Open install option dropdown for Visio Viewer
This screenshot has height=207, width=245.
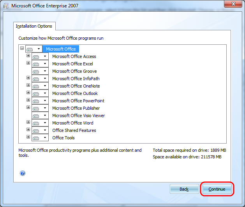[40, 116]
